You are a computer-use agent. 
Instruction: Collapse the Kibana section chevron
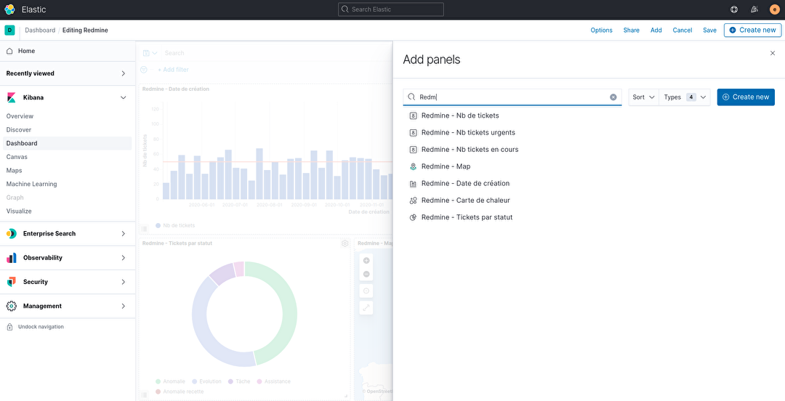[x=123, y=97]
